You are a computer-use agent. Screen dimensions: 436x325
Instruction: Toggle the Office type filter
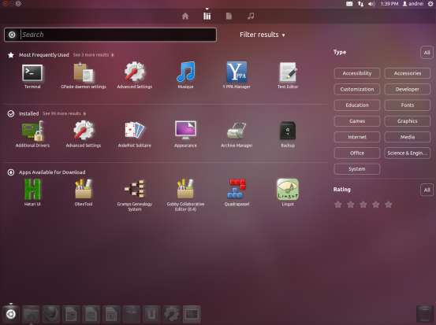click(357, 153)
